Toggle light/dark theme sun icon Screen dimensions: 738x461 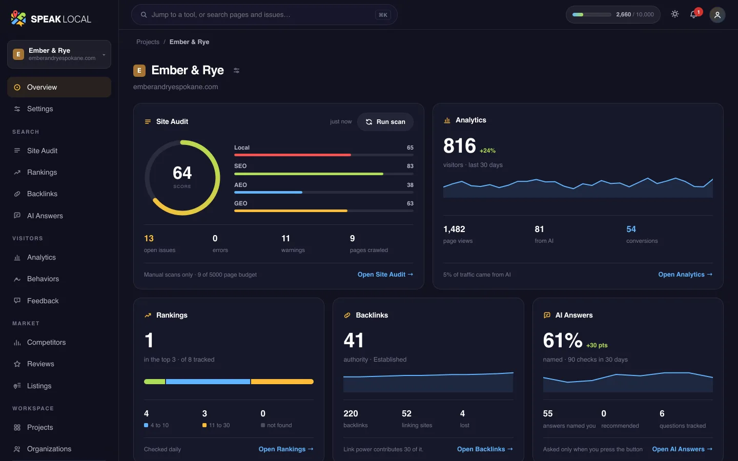675,14
